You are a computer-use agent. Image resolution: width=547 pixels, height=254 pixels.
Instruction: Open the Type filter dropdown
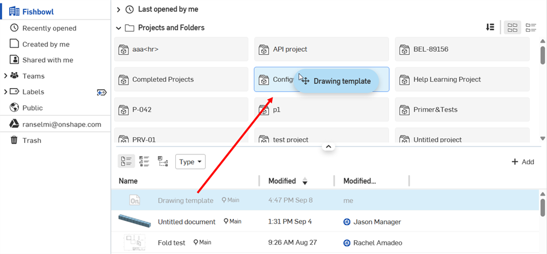click(x=190, y=162)
